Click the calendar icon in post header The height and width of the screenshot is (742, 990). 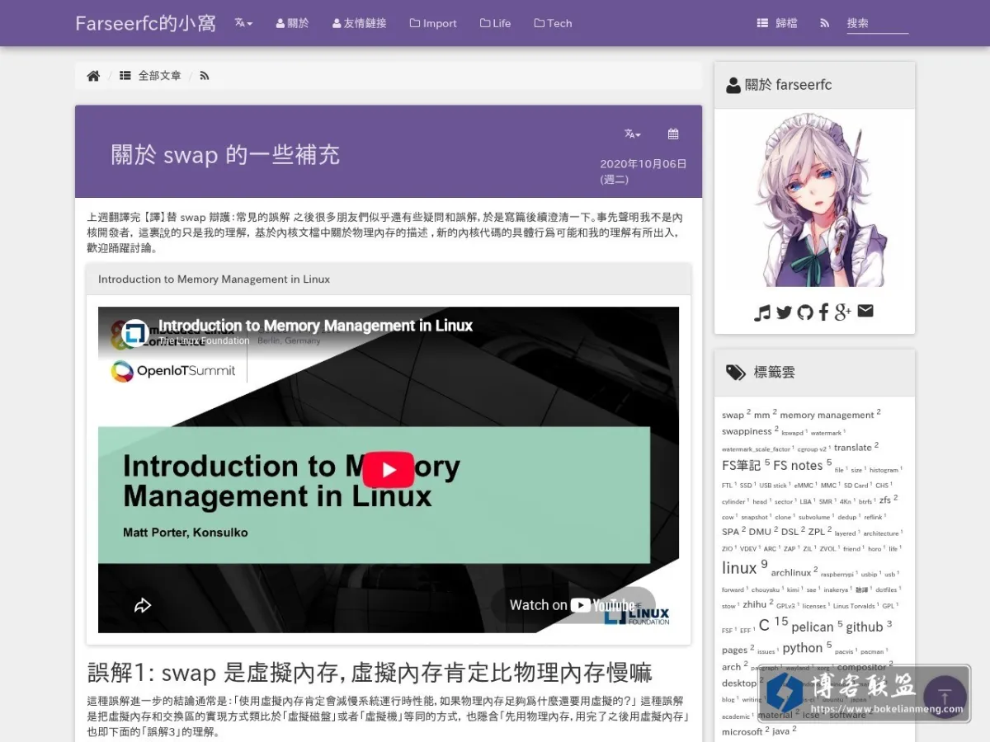(673, 134)
